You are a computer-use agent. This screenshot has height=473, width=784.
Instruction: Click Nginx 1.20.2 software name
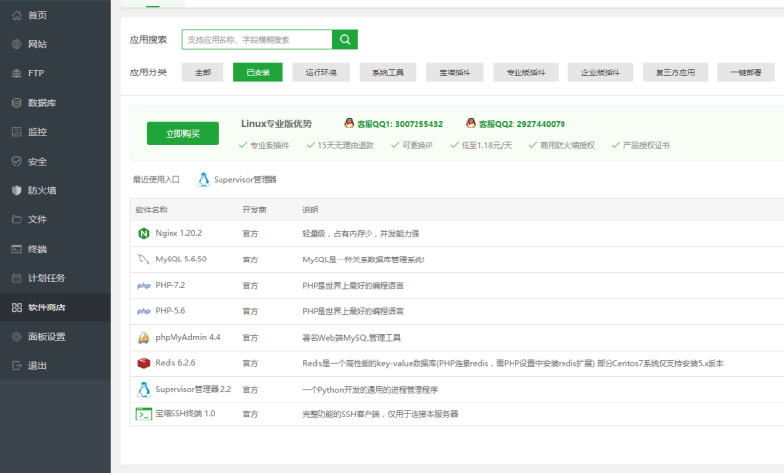point(178,233)
